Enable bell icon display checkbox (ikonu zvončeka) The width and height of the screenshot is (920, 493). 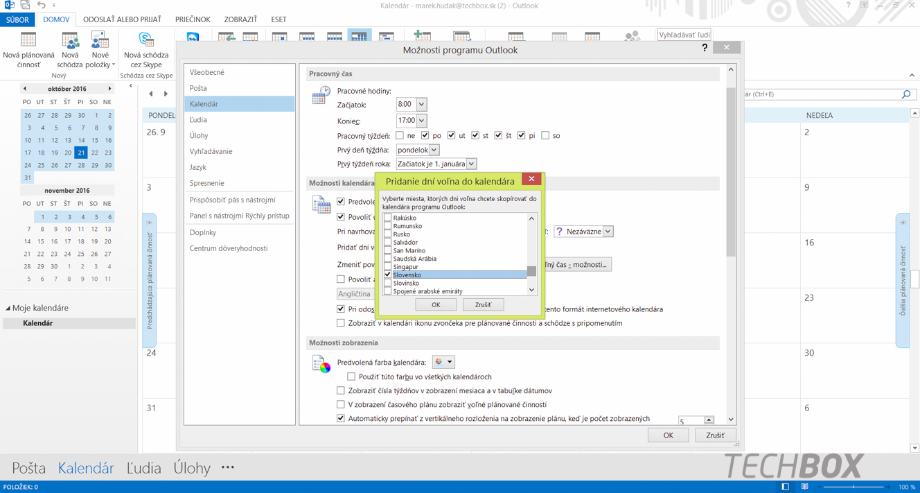pyautogui.click(x=341, y=323)
